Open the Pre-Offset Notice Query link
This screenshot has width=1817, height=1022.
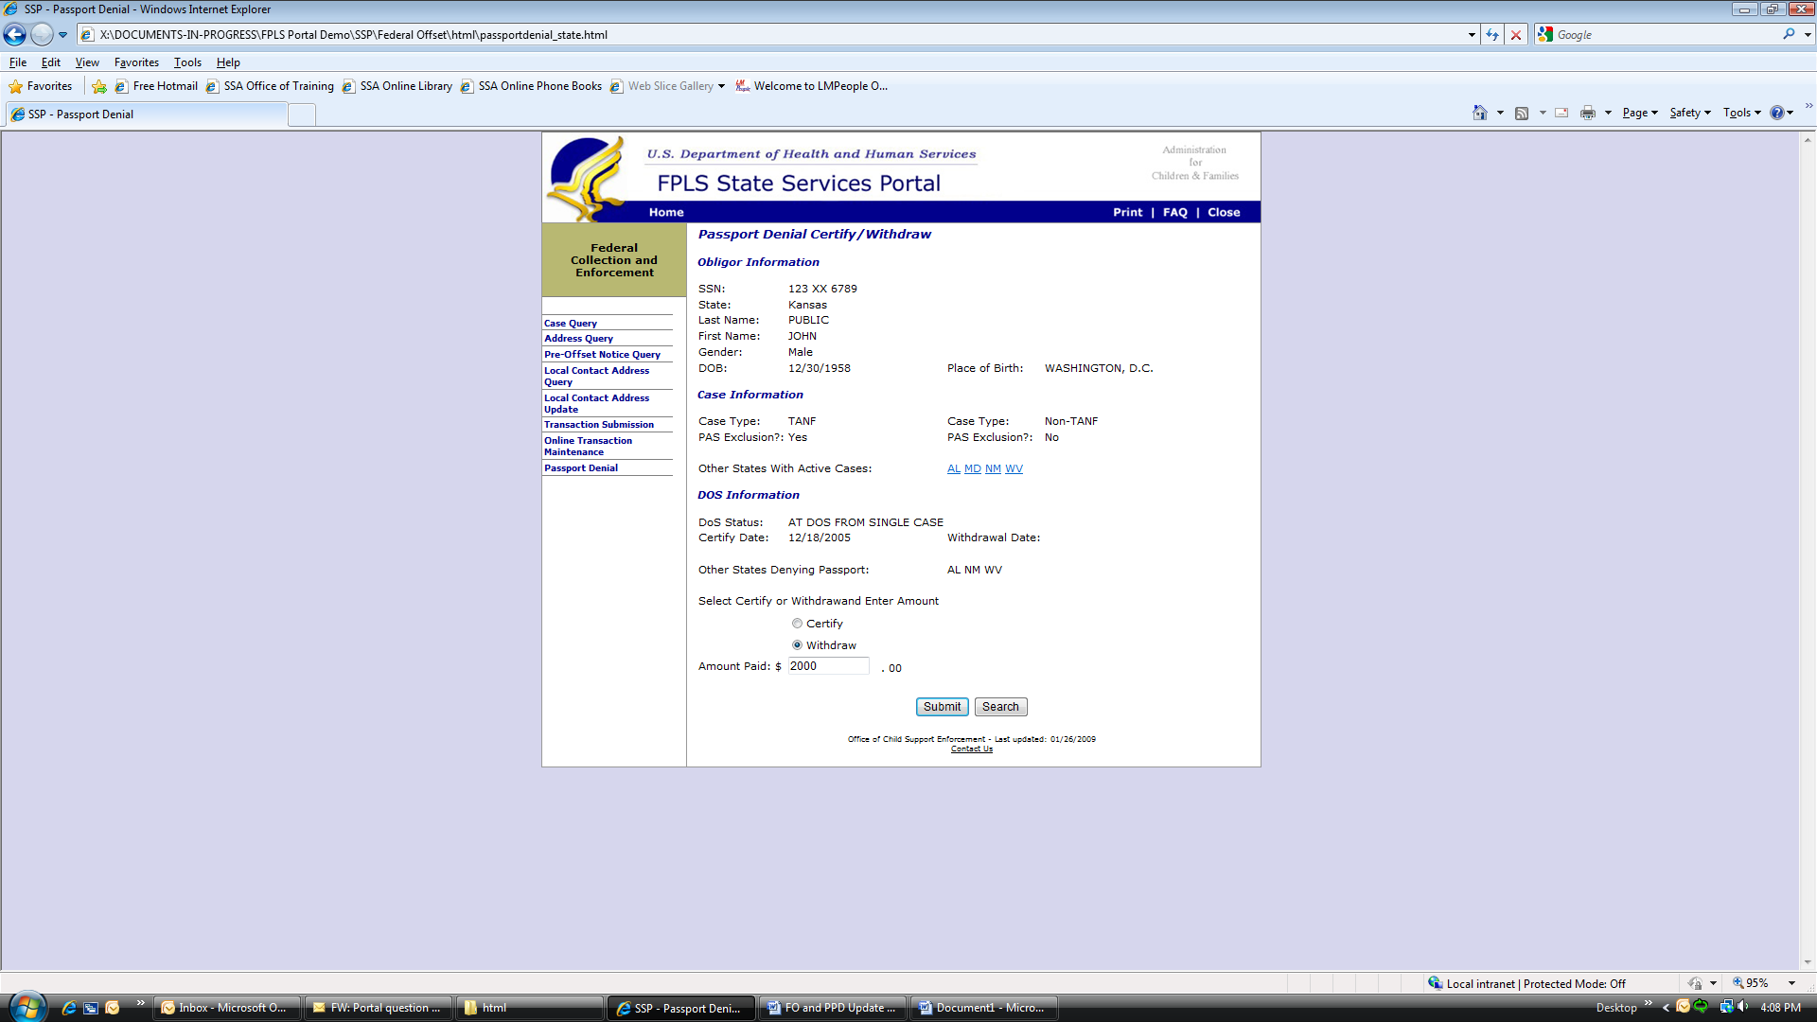coord(602,355)
